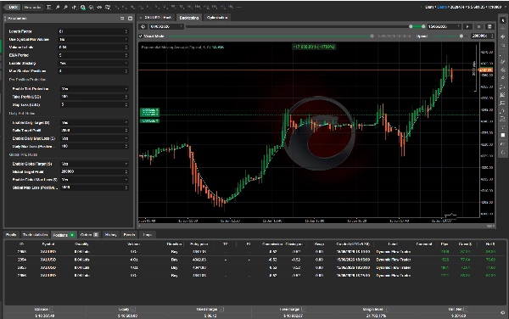Sort positions by the Entry price column header
The image size is (509, 319).
[199, 244]
